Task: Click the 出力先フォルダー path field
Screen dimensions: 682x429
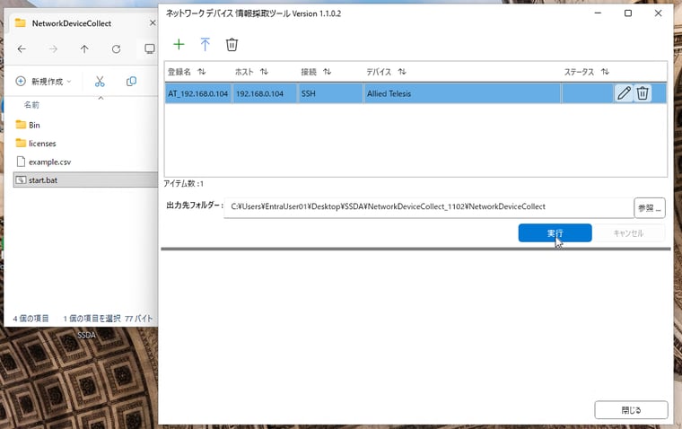Action: tap(428, 207)
